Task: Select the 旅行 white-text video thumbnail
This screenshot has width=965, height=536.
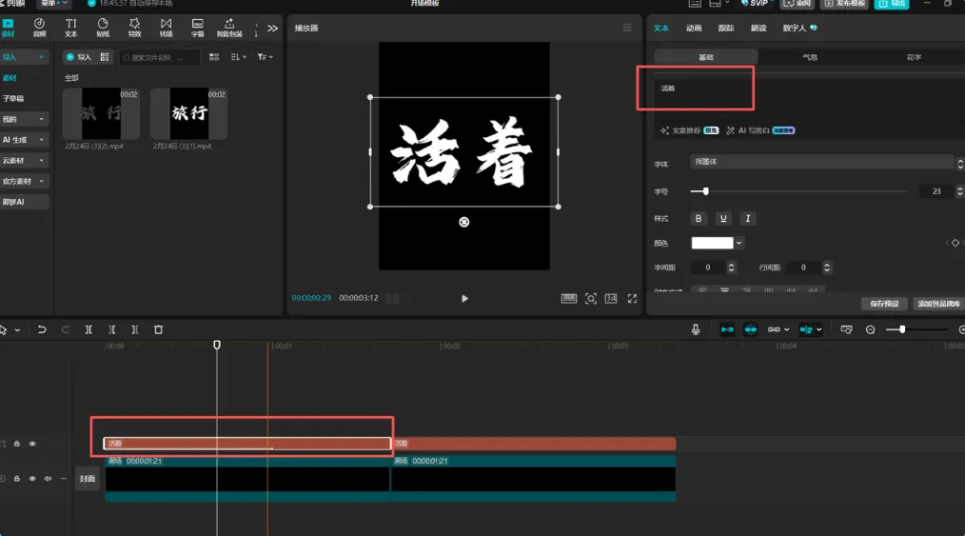Action: (189, 113)
